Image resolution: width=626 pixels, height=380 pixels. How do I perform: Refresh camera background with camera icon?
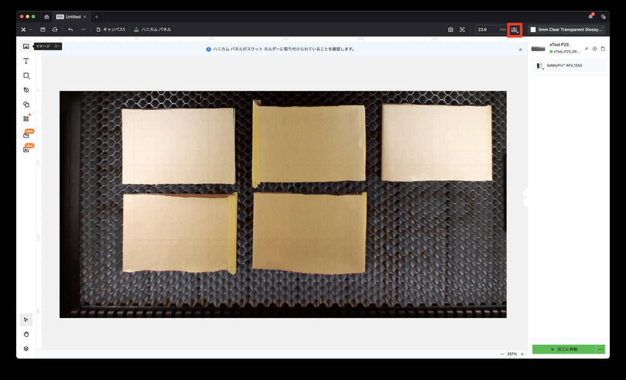click(450, 29)
